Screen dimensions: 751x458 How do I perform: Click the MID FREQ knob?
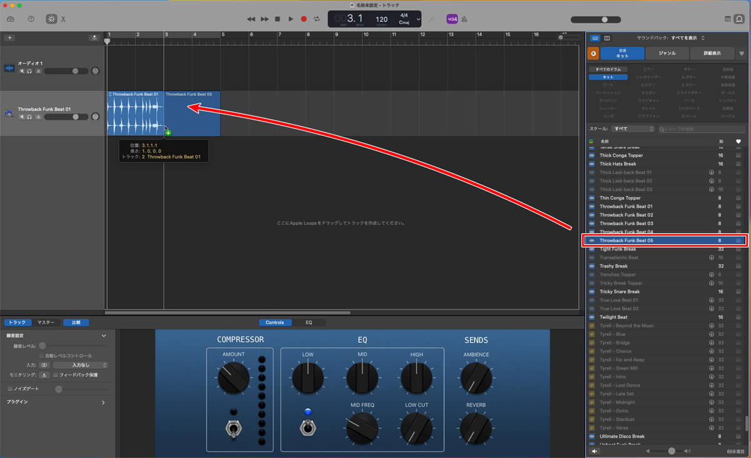[x=362, y=428]
